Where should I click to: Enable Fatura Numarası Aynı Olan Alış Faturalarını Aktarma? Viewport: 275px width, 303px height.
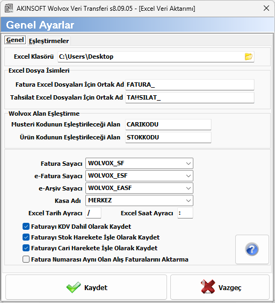26,259
